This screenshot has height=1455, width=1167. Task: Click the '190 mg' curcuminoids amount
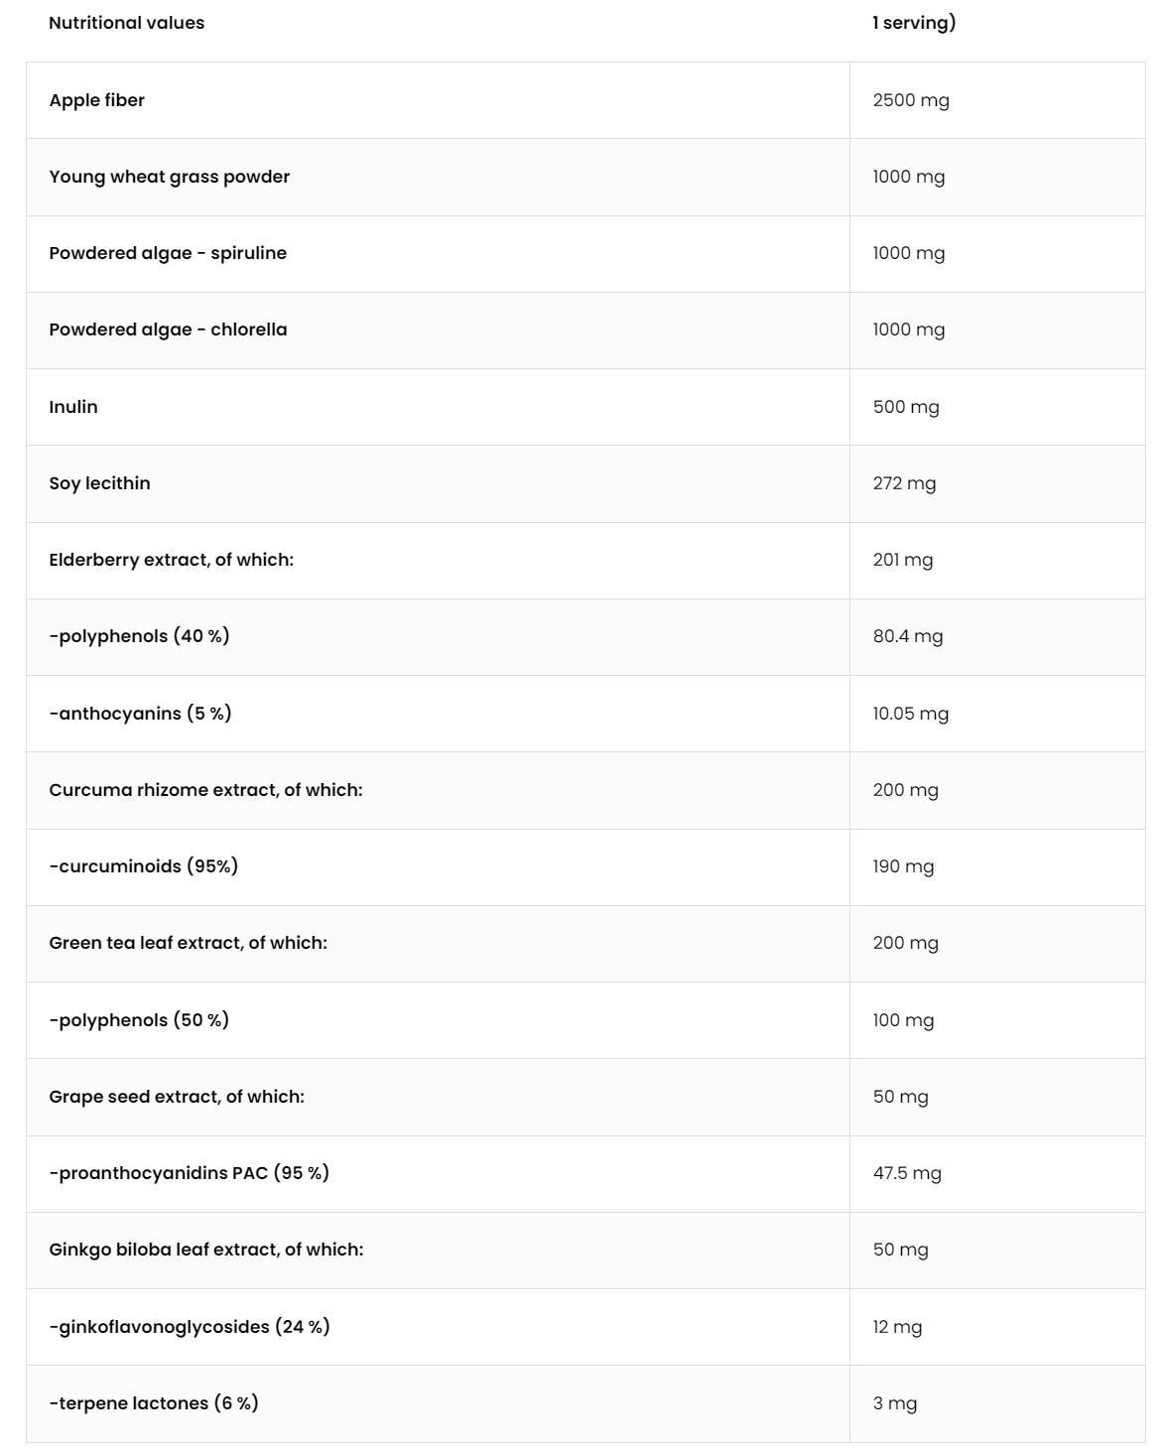tap(903, 866)
